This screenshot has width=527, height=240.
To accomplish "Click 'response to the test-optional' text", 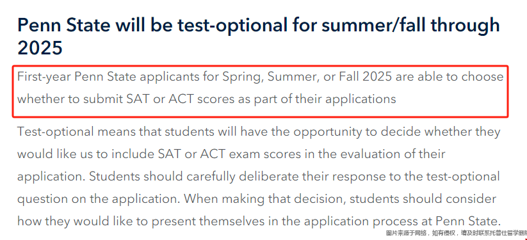I will [x=415, y=177].
